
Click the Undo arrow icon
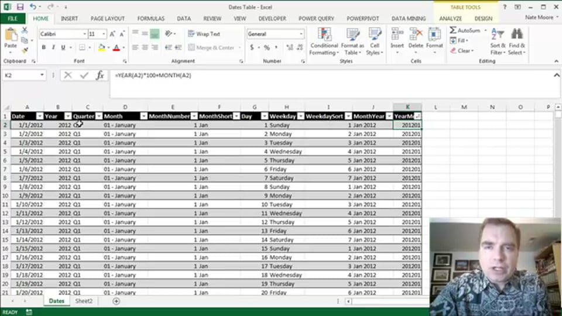coord(33,7)
